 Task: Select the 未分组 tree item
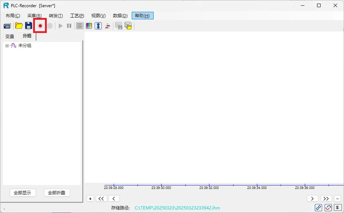(24, 46)
